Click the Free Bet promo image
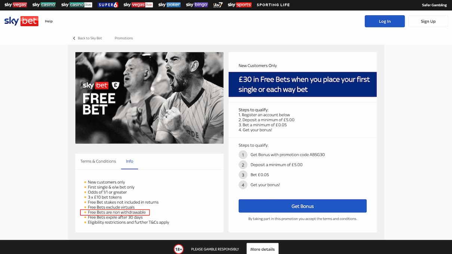 [149, 98]
